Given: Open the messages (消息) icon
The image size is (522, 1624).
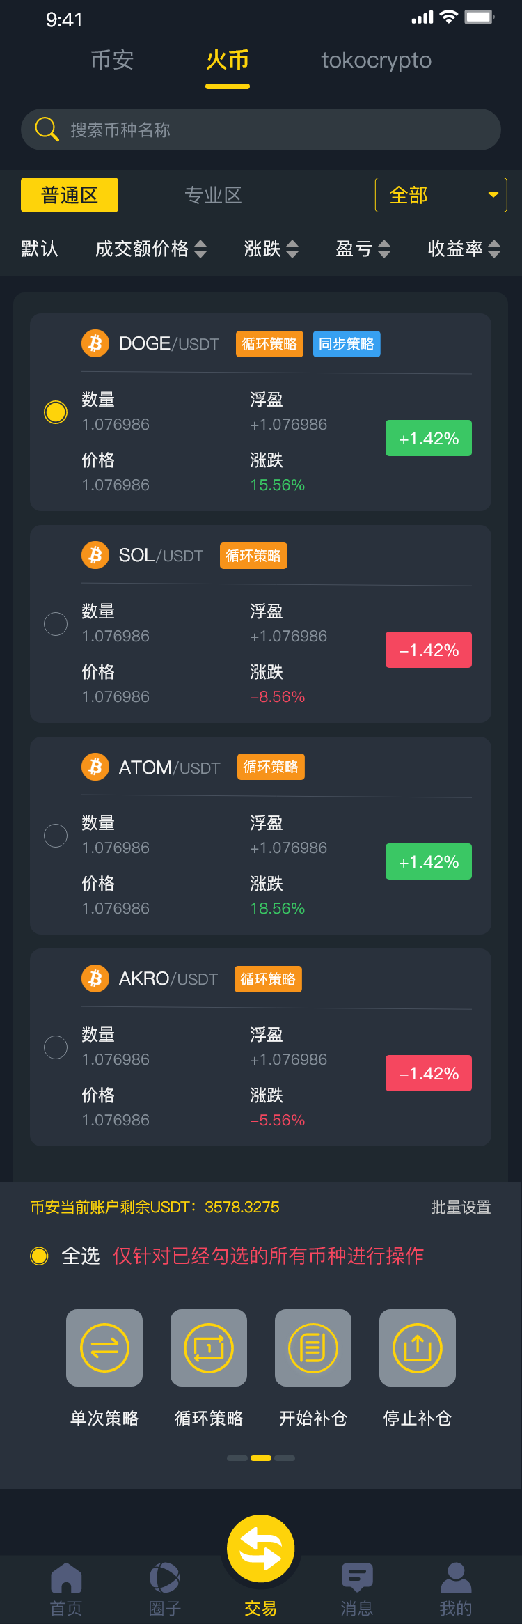Looking at the screenshot, I should tap(357, 1578).
